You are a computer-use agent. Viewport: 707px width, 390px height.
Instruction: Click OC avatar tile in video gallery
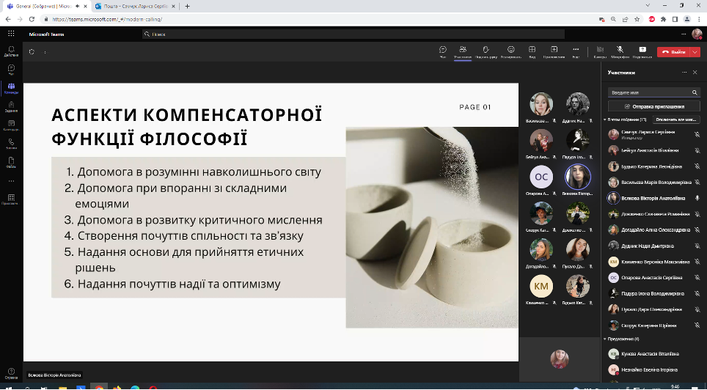click(541, 177)
